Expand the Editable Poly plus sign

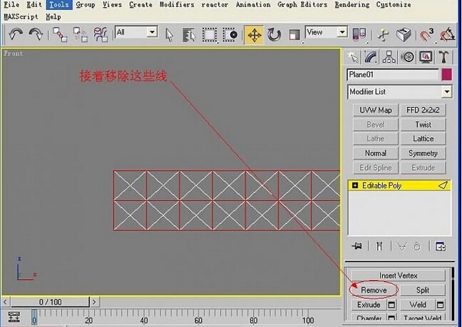point(355,186)
